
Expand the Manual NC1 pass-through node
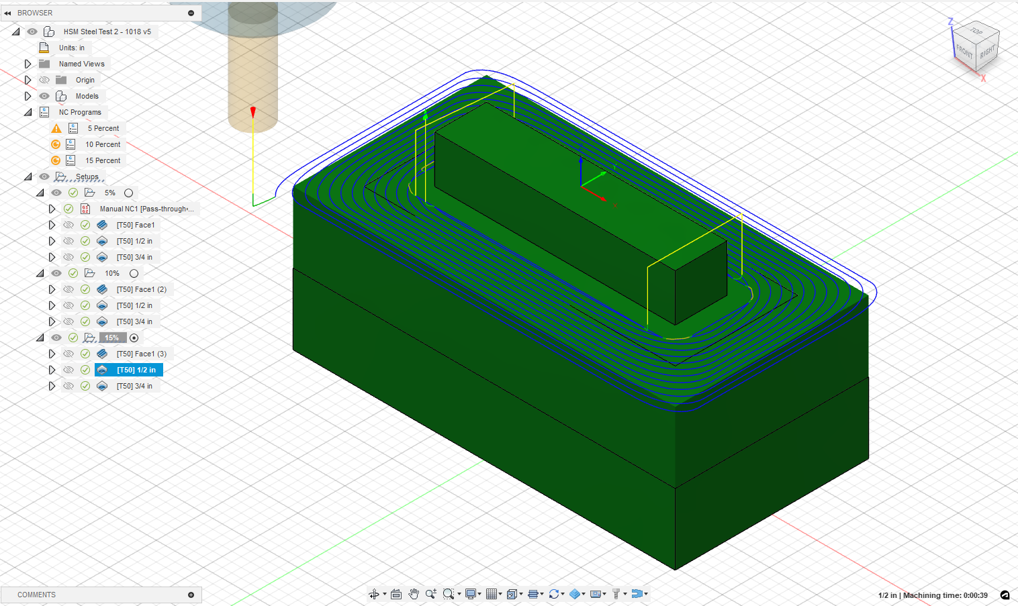52,208
